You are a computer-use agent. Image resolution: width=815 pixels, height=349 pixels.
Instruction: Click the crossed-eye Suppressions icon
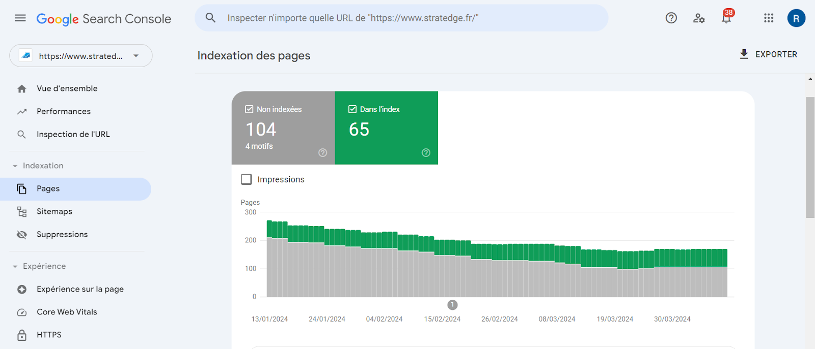coord(22,235)
